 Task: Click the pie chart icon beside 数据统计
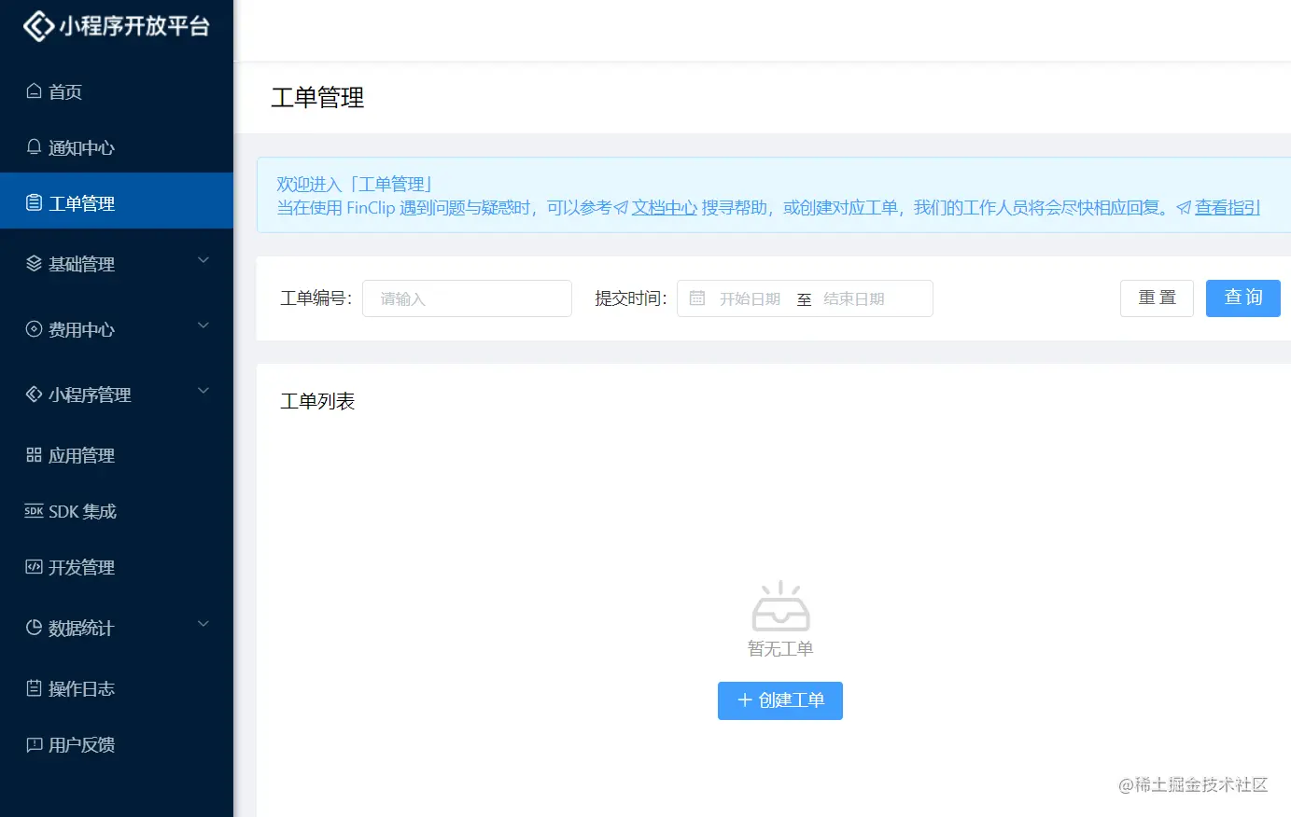35,628
